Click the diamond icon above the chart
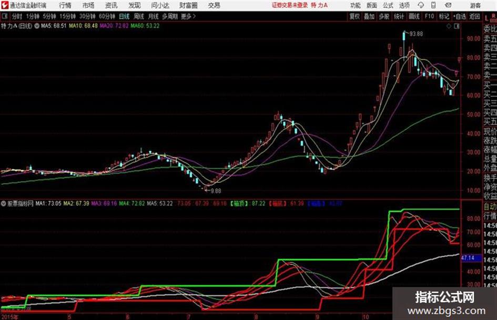497x320 pixels. (449, 26)
